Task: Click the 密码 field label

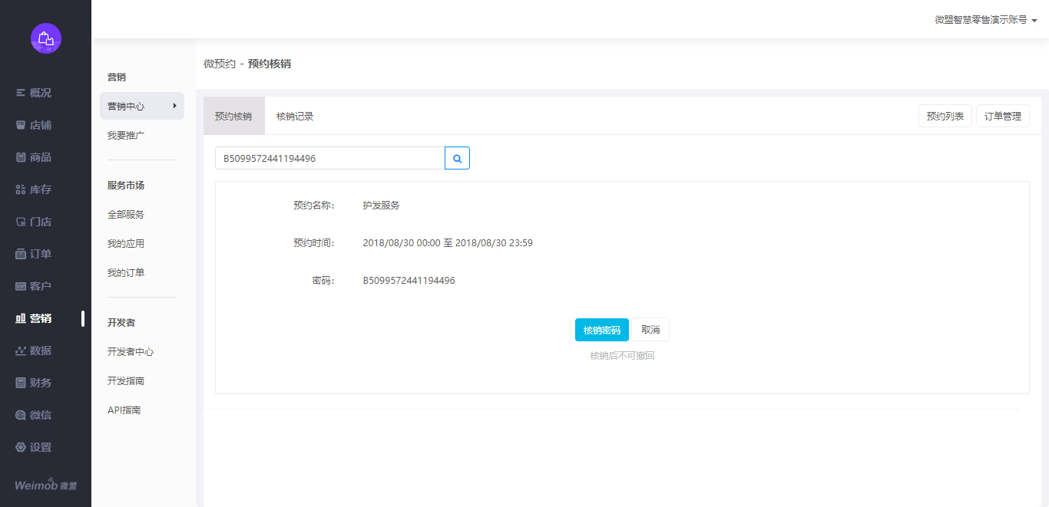Action: click(x=323, y=281)
